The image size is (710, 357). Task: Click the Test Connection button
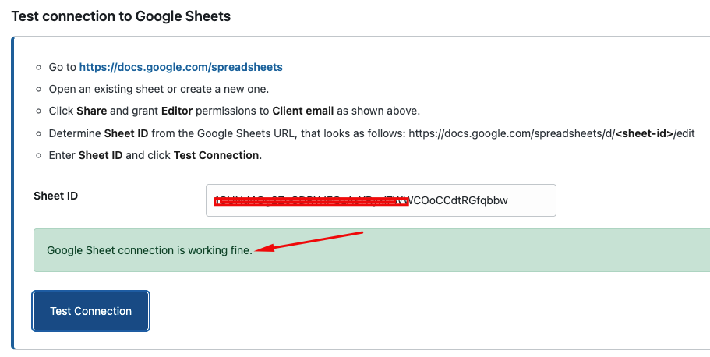click(x=90, y=311)
